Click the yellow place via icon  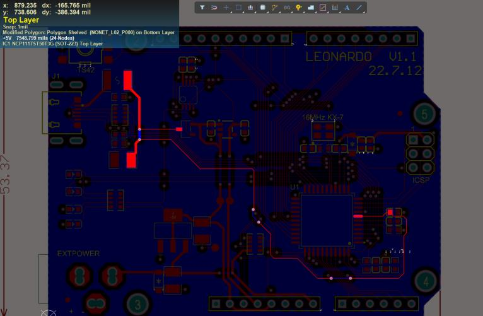(x=299, y=8)
